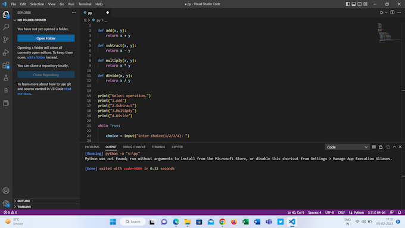
Task: Open the Source Control view
Action: [x=6, y=39]
